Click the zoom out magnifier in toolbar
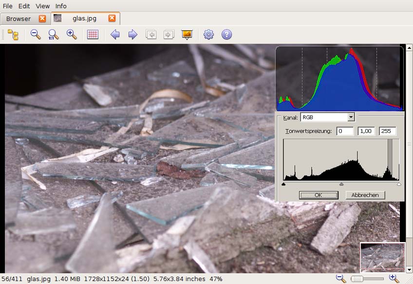This screenshot has width=413, height=284. click(x=35, y=35)
